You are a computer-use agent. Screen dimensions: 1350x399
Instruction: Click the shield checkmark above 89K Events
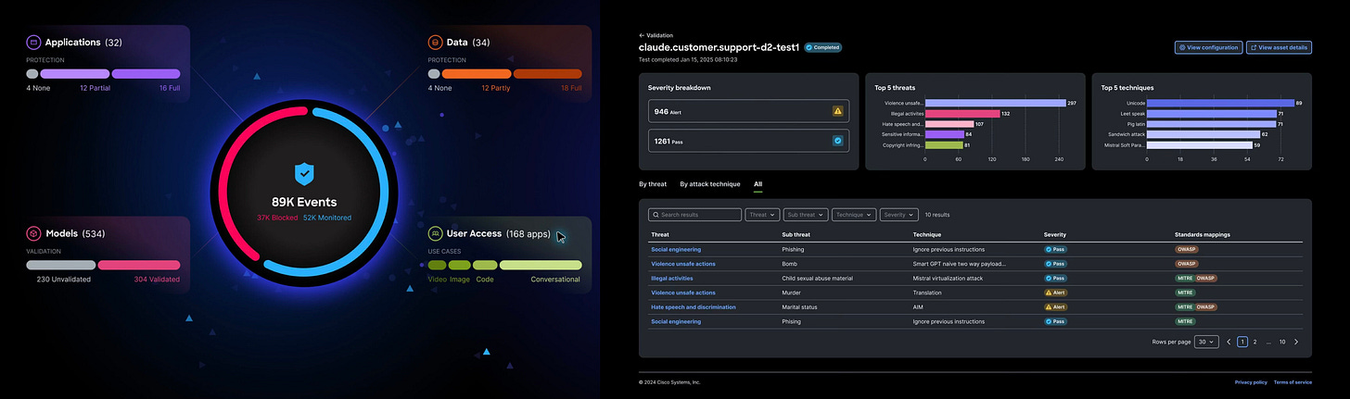point(304,173)
